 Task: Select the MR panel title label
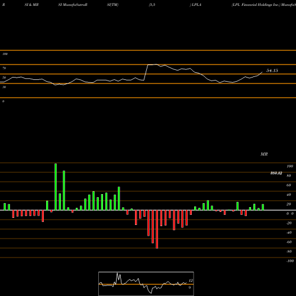point(264,154)
